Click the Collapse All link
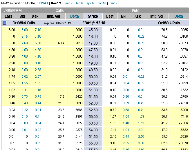 coord(13,10)
